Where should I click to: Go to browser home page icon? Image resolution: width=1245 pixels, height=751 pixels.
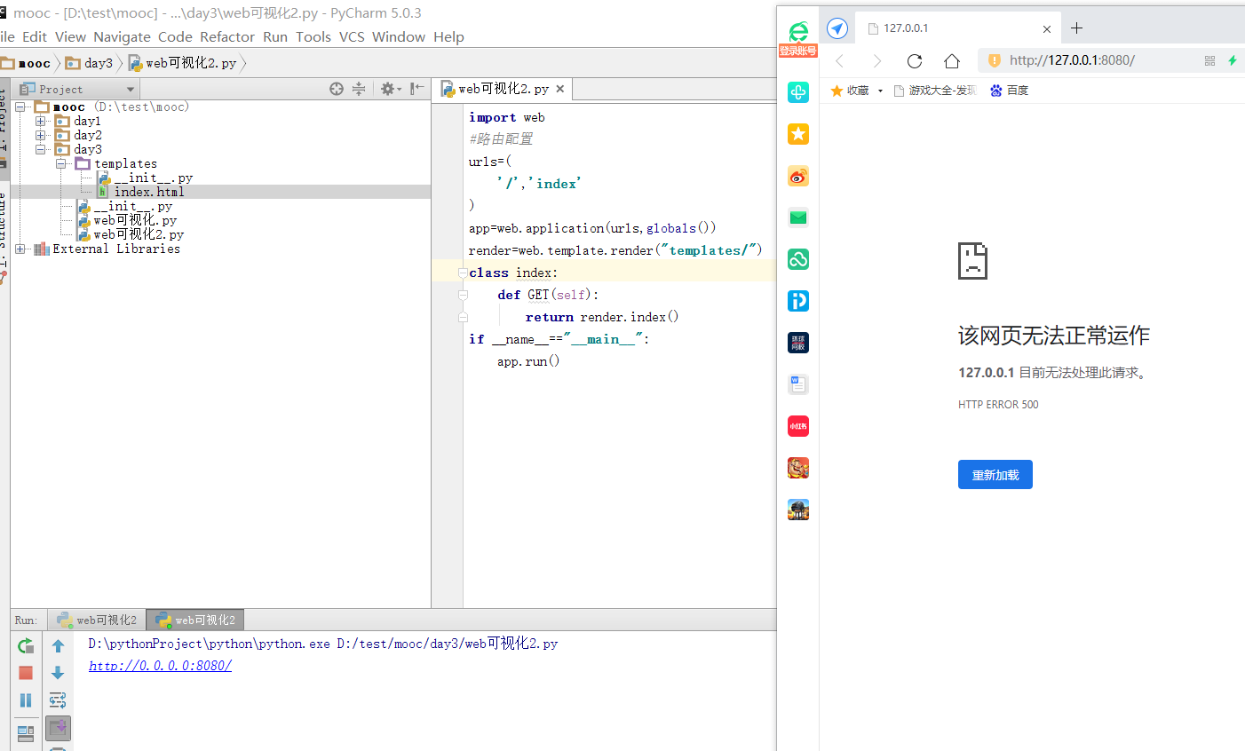pyautogui.click(x=952, y=60)
